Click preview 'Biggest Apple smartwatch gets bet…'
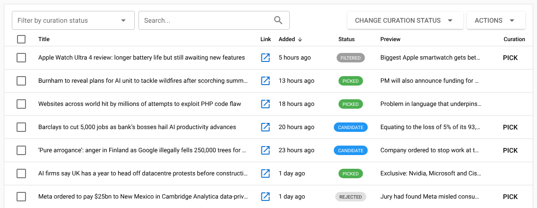This screenshot has height=208, width=537. (430, 58)
